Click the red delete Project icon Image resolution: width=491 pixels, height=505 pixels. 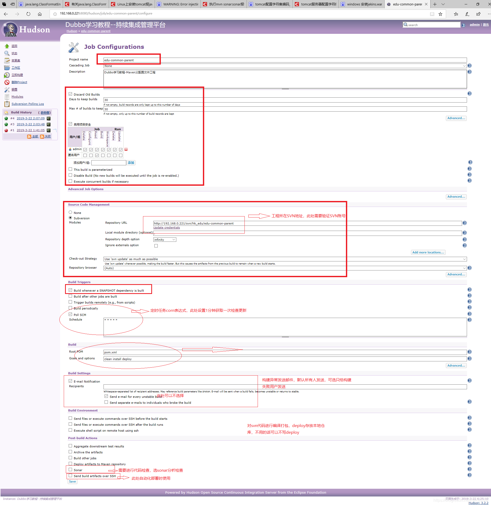[x=7, y=82]
